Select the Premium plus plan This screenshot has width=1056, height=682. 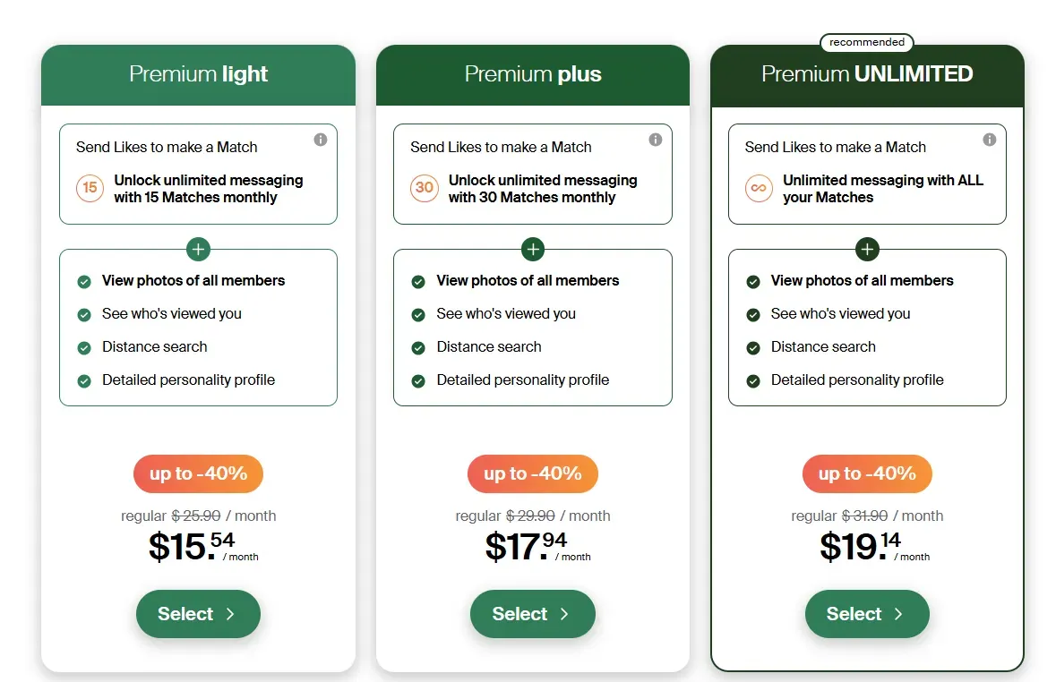point(533,614)
